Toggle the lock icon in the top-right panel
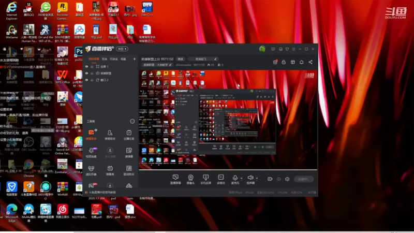Image resolution: width=414 pixels, height=233 pixels. pos(284,62)
